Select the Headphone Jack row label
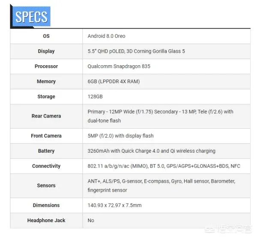Screen dimensions: 257x238 [46, 220]
